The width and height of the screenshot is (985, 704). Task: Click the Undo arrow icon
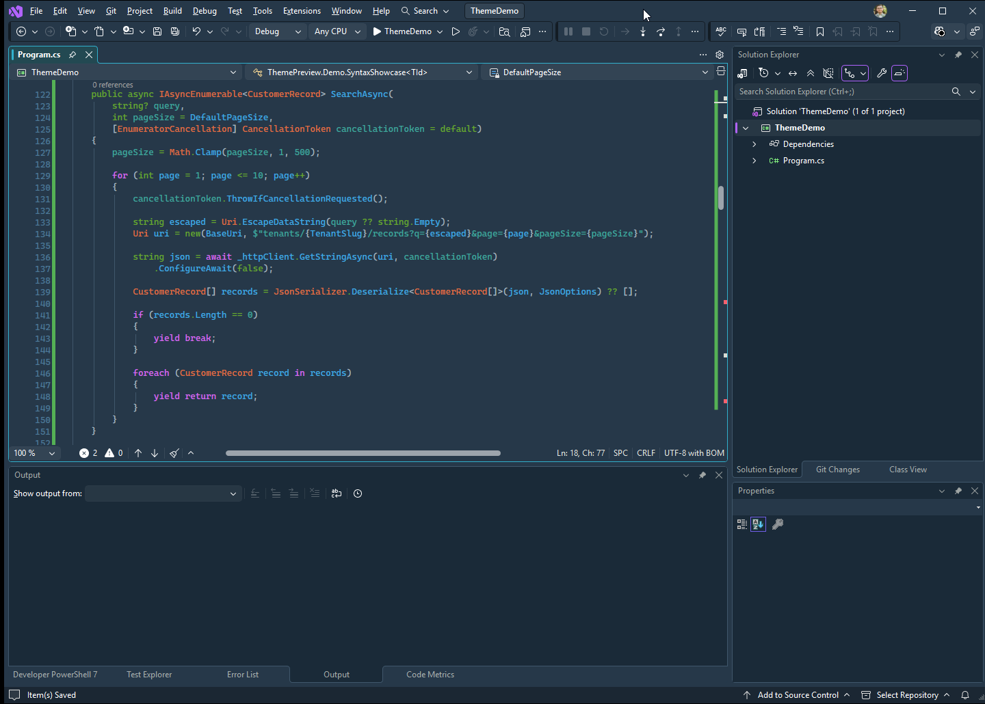coord(196,31)
